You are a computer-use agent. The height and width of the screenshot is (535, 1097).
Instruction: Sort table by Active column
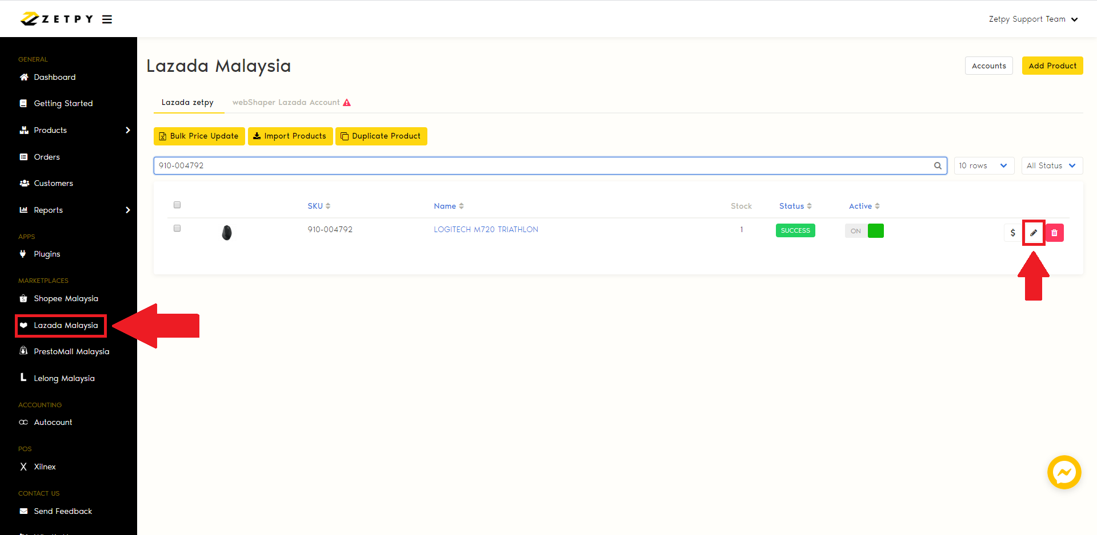click(864, 206)
